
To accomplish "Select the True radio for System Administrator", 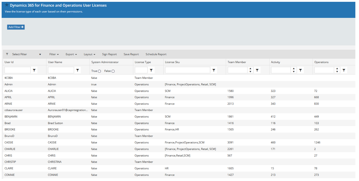I will coord(99,71).
